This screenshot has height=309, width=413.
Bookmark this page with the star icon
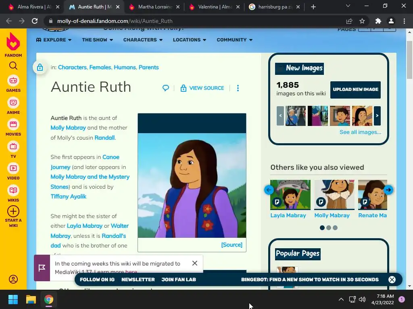[362, 21]
